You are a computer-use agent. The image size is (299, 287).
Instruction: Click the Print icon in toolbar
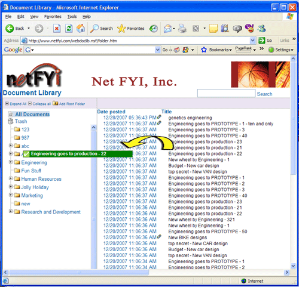click(182, 29)
